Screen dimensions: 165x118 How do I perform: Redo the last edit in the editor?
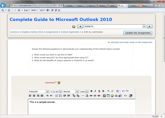(x=127, y=91)
